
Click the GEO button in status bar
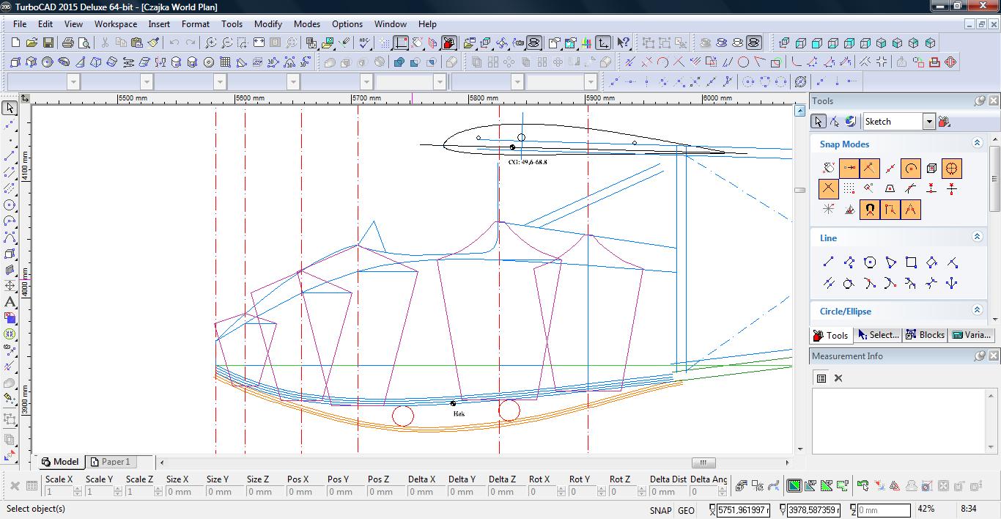686,510
